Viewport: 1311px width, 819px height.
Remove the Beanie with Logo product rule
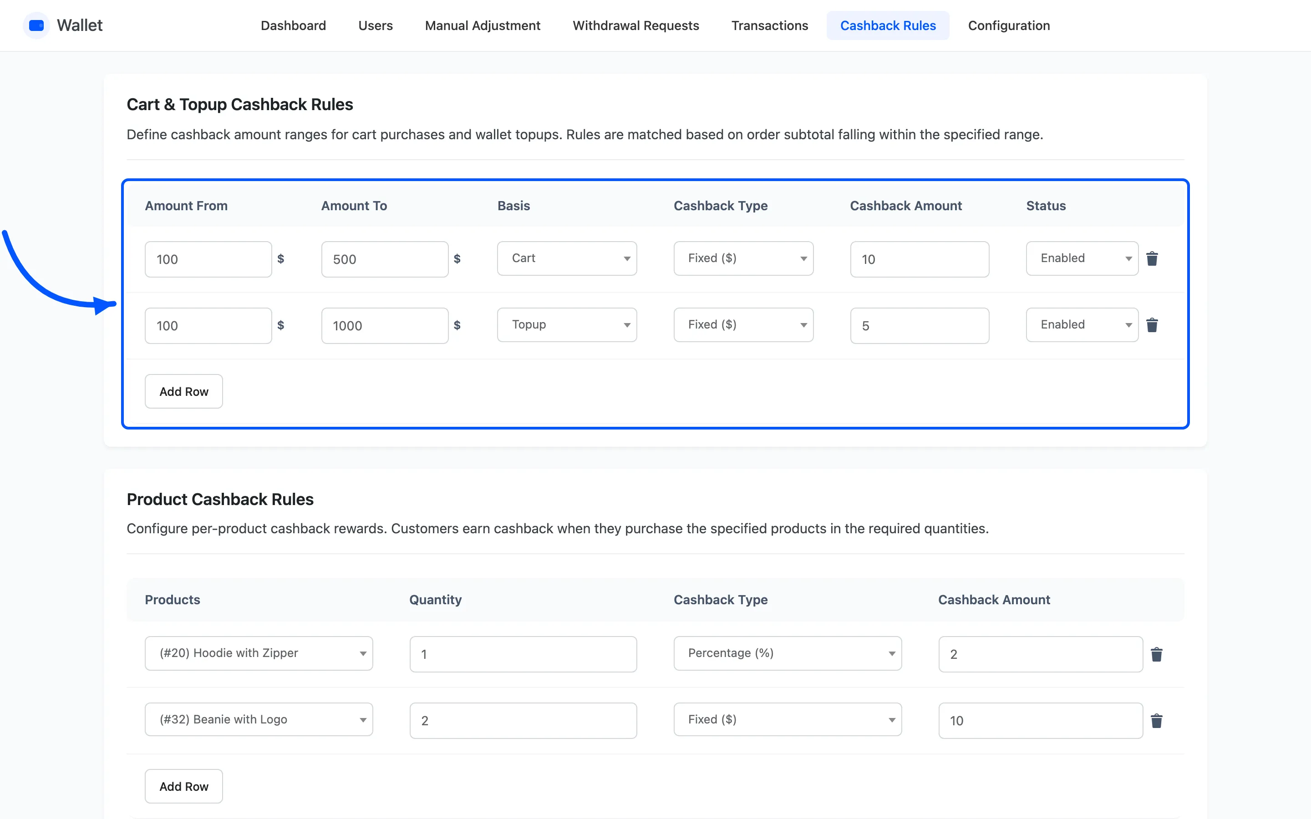(x=1157, y=721)
